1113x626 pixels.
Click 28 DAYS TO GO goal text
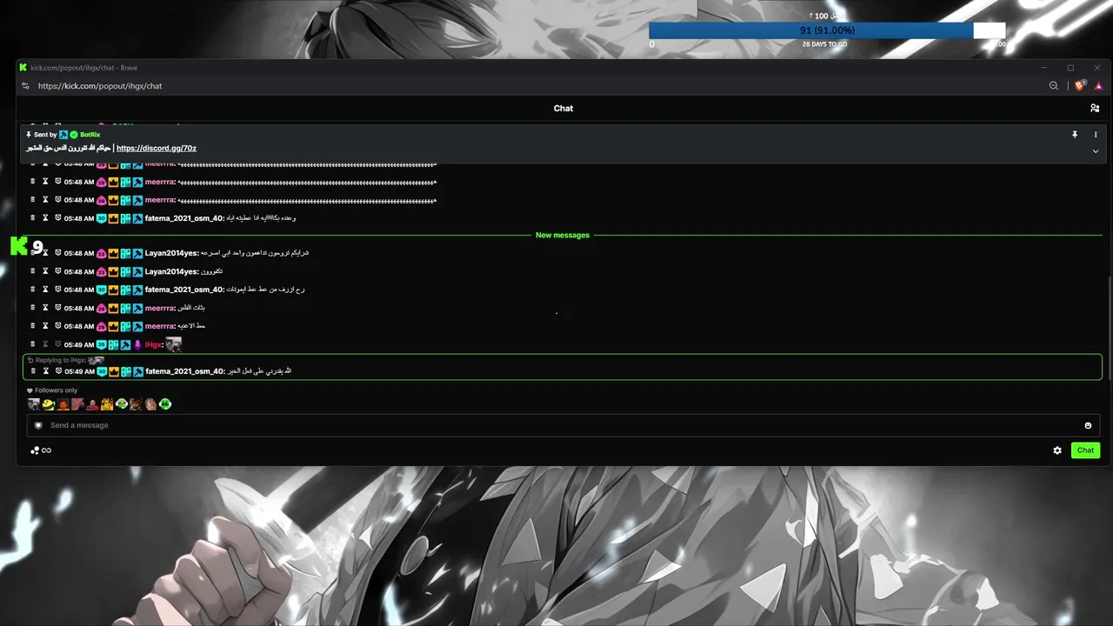click(x=824, y=43)
